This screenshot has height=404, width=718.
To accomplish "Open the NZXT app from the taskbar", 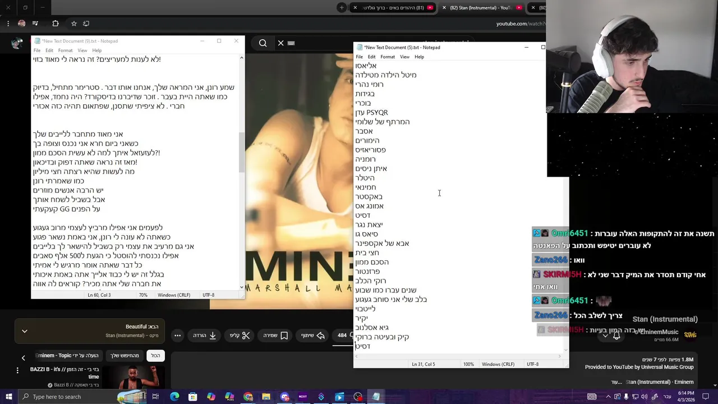I will 303,397.
